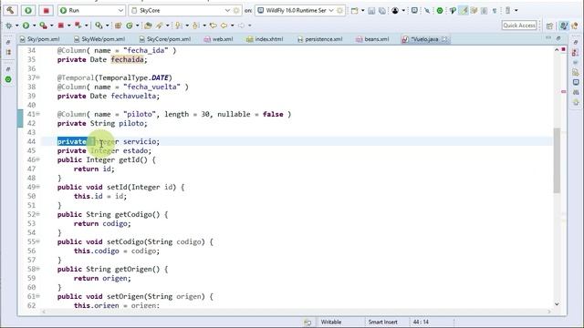Image resolution: width=584 pixels, height=328 pixels.
Task: Click the red Stop launch button
Action: [x=47, y=10]
